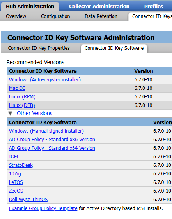Viewport: 172px width, 219px height.
Task: Open AD Group Policy Standard x64 Version
Action: [x=52, y=148]
